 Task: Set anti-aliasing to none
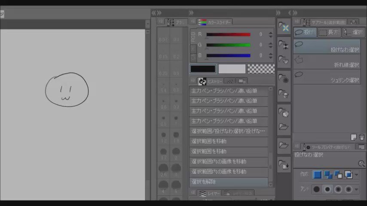pos(316,189)
